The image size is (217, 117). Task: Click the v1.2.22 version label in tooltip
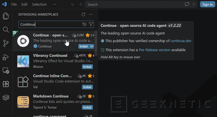pos(175,25)
